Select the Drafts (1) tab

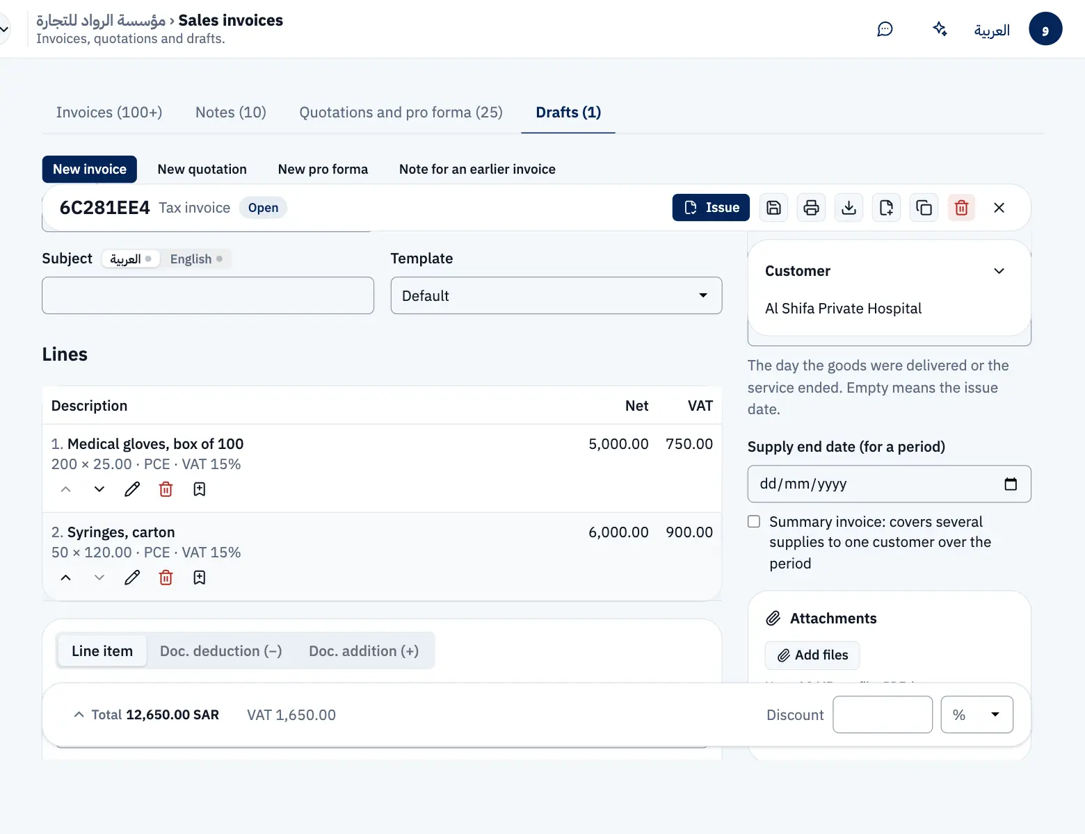pos(568,113)
